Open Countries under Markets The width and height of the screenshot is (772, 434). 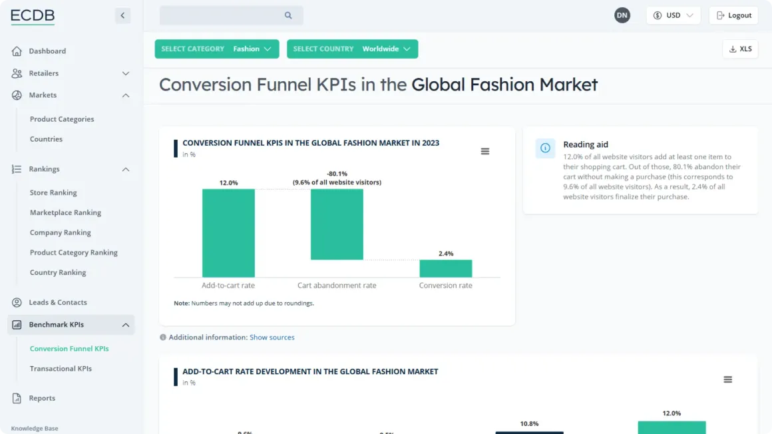click(46, 139)
